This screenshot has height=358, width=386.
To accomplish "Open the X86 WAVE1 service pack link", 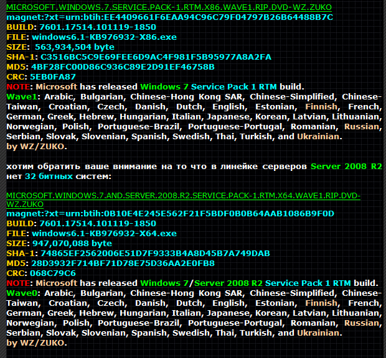I will [x=169, y=7].
